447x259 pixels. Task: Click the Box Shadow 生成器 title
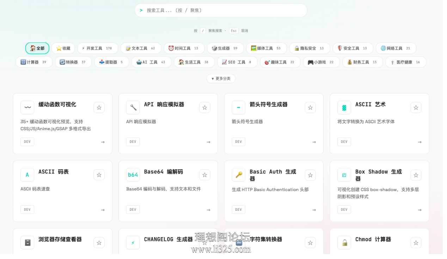379,175
